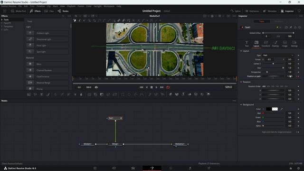
Task: Select the Point Light tool
Action: (47, 46)
